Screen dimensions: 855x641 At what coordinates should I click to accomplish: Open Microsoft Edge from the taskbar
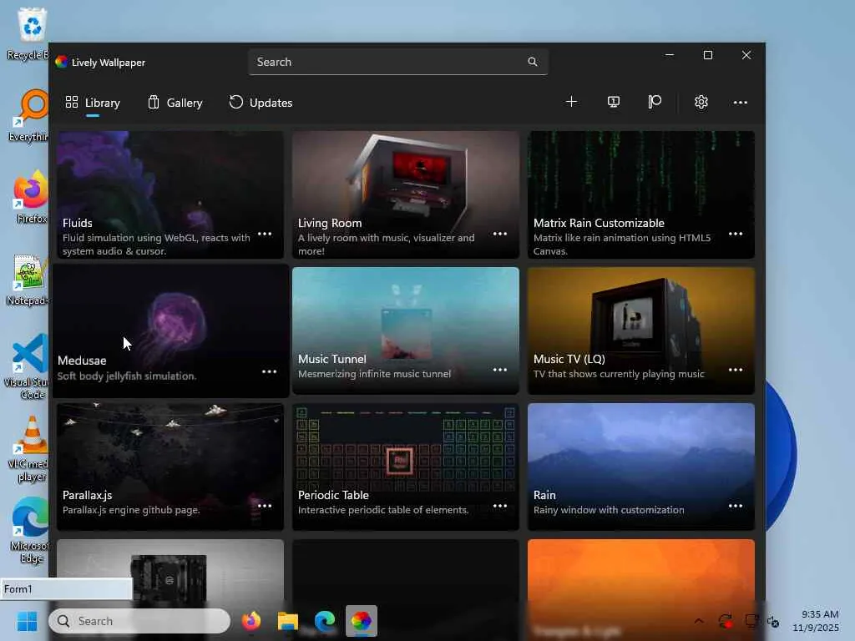click(325, 621)
